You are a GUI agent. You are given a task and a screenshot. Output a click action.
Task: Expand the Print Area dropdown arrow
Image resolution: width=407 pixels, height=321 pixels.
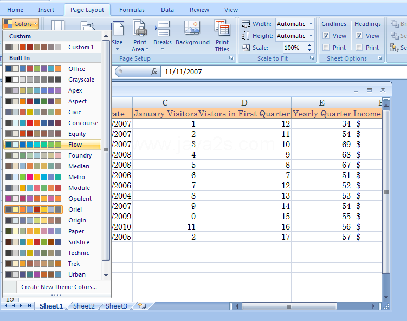click(147, 49)
